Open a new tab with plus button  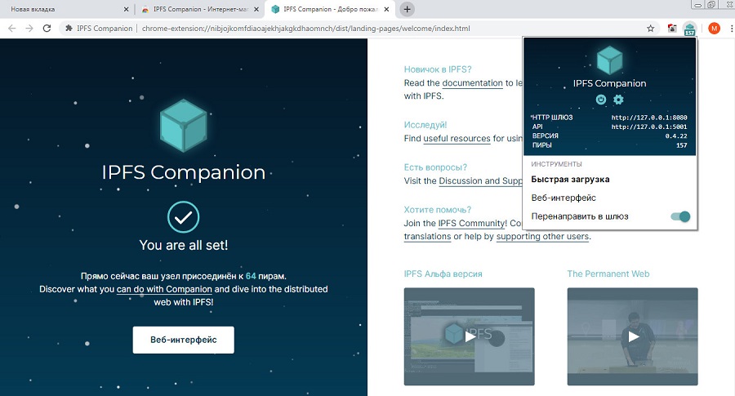[407, 9]
